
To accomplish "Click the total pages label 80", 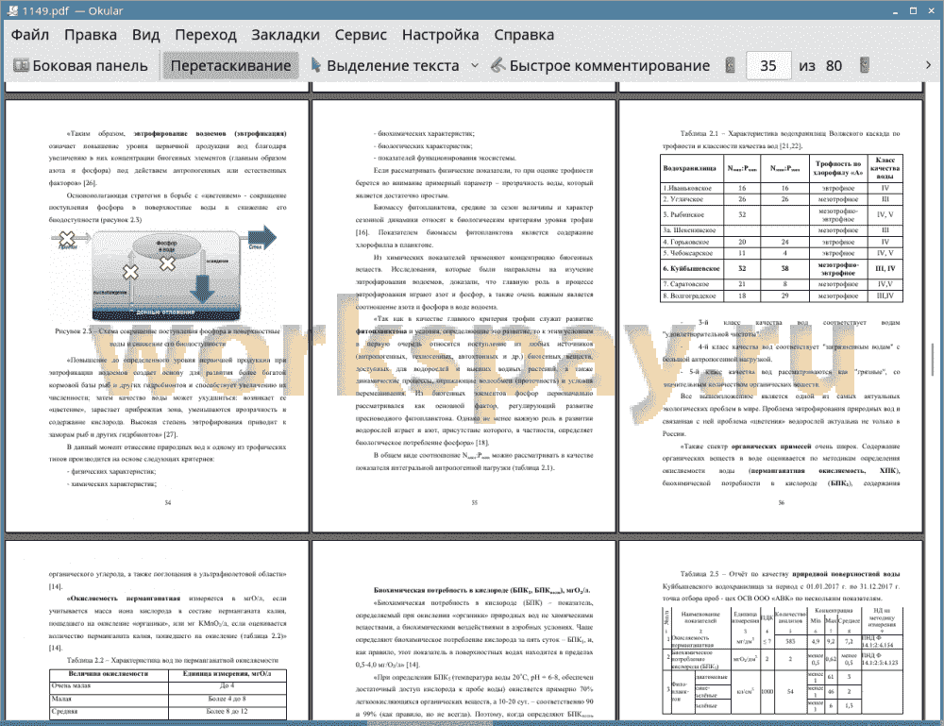I will [x=834, y=66].
